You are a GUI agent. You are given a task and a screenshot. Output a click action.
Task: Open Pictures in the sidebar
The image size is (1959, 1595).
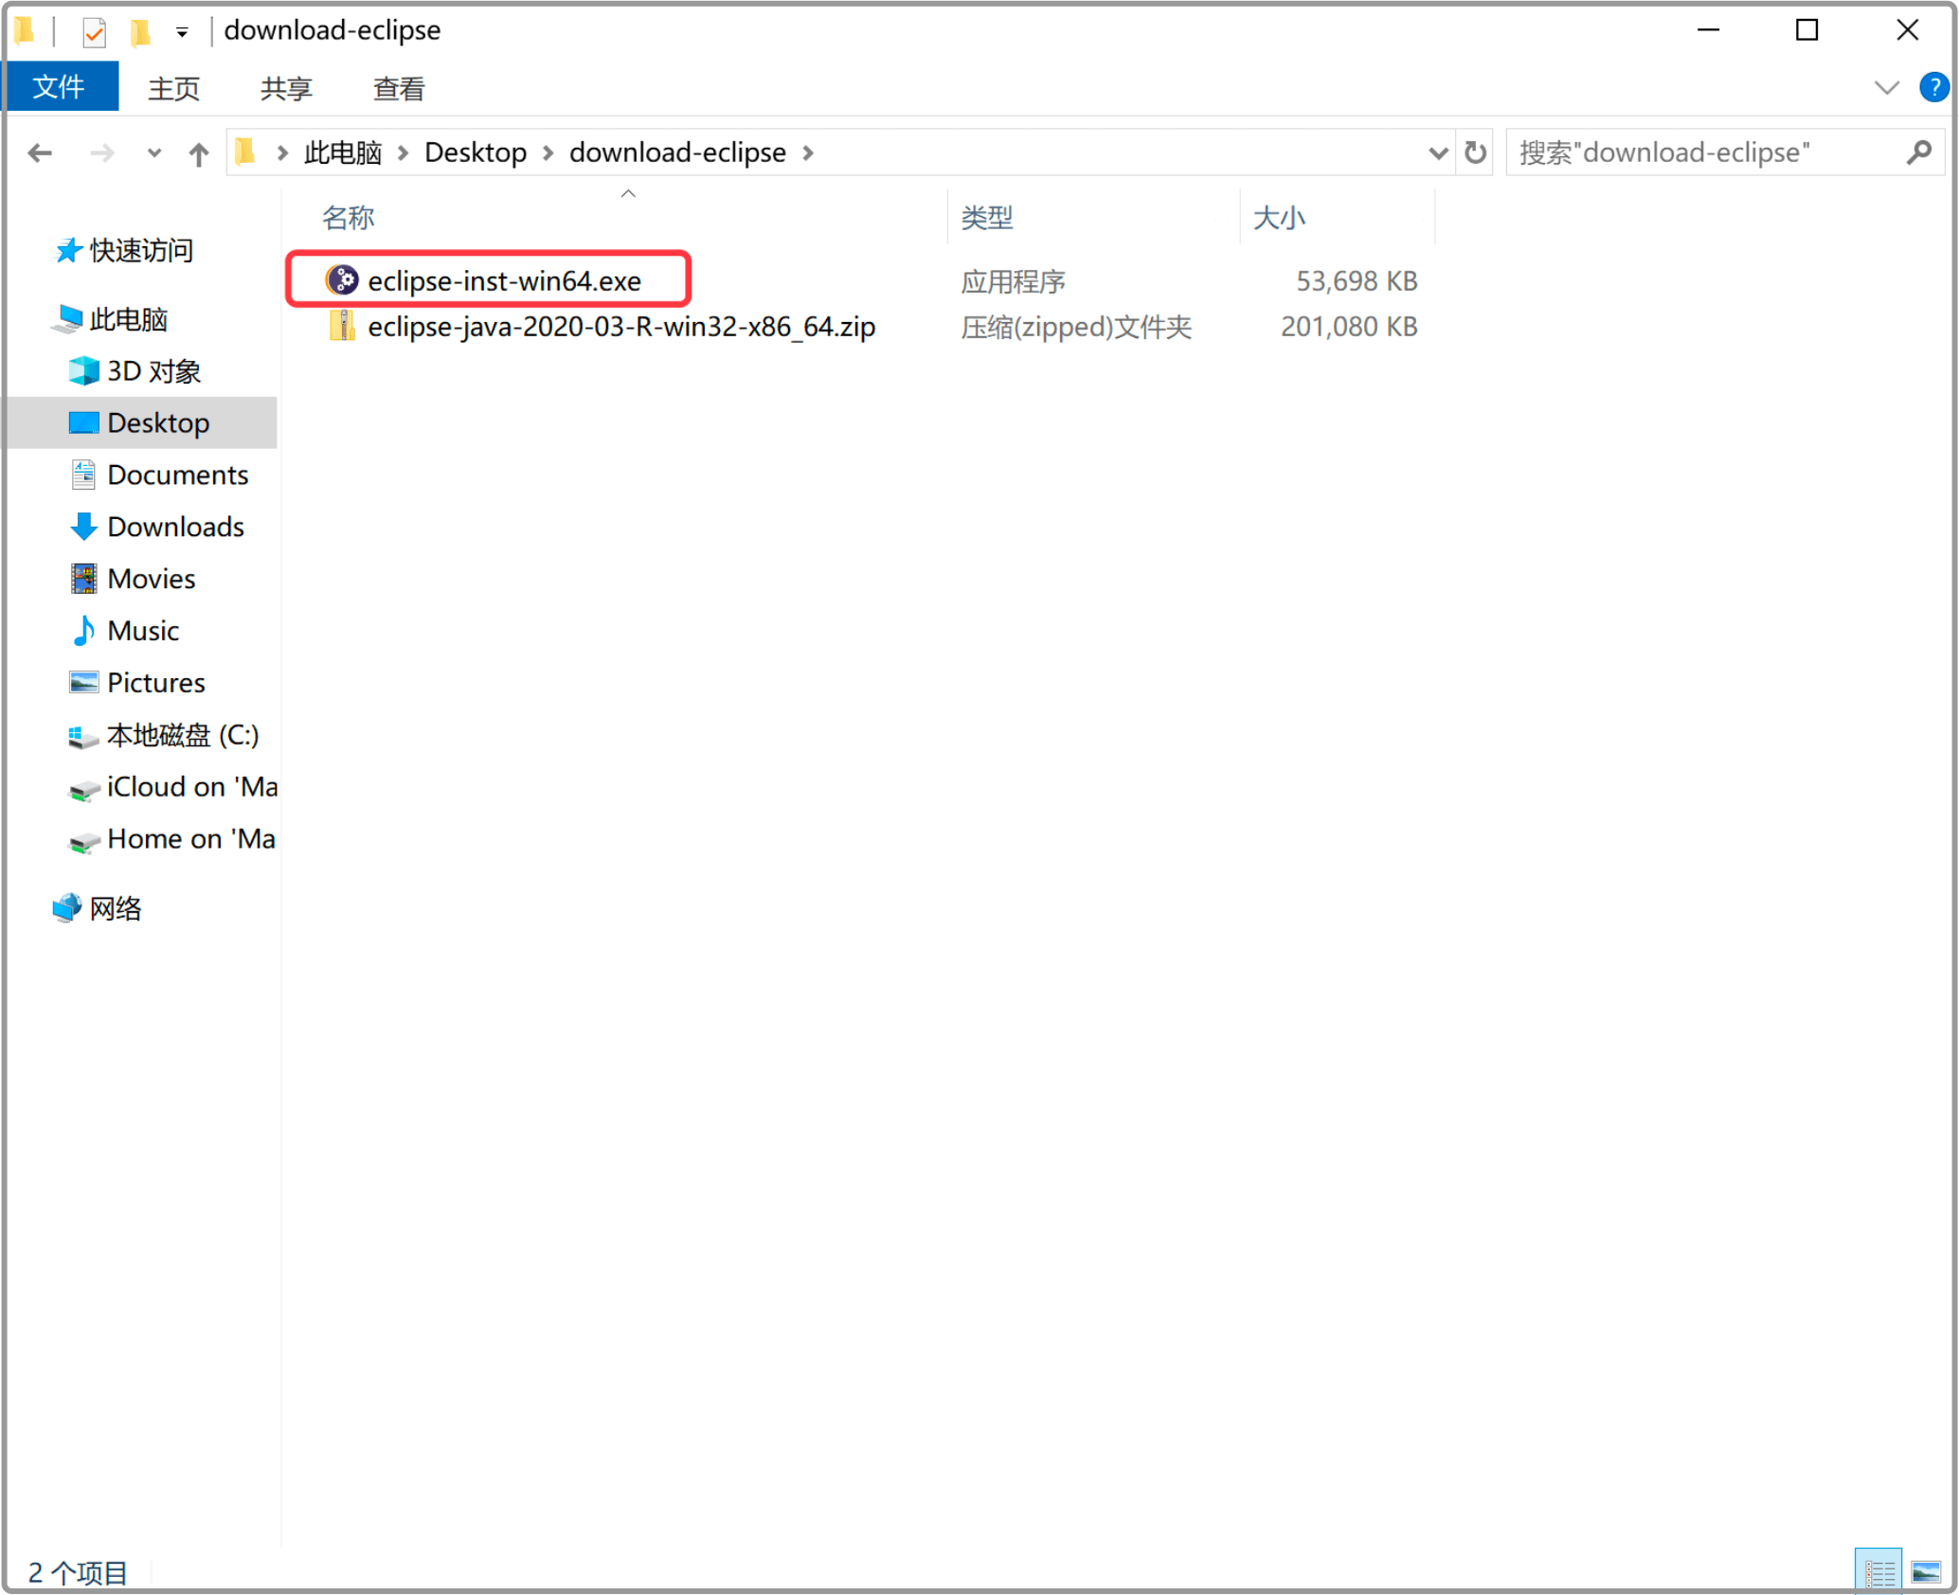pos(155,684)
